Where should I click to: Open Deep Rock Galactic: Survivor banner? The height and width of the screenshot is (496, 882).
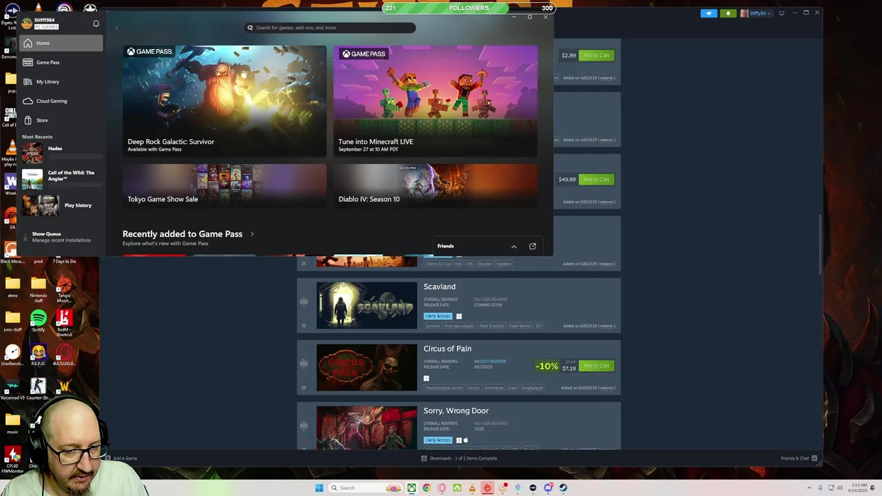(225, 101)
